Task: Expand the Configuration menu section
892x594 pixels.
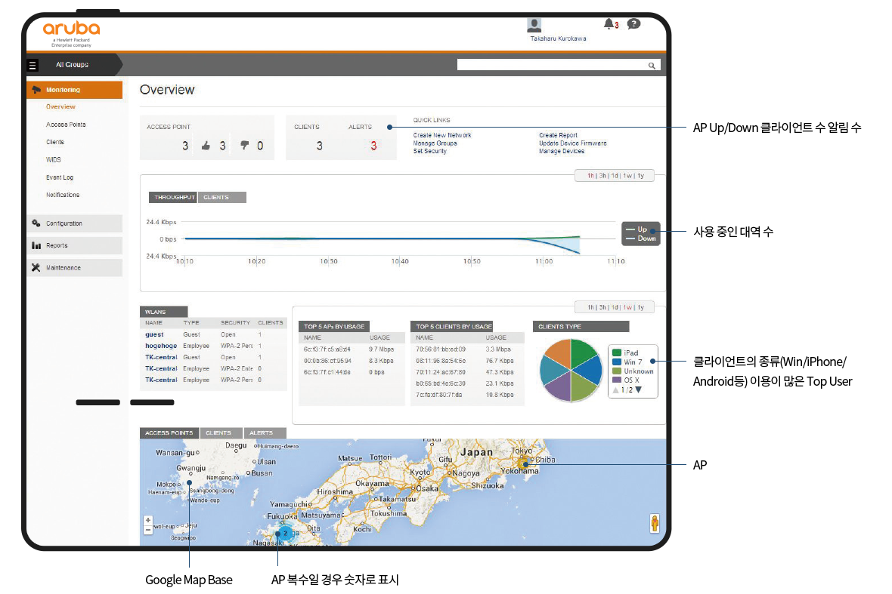Action: coord(75,223)
